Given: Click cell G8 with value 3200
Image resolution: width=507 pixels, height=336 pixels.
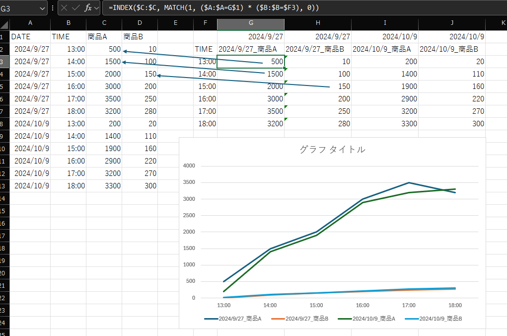Looking at the screenshot, I should coord(251,124).
